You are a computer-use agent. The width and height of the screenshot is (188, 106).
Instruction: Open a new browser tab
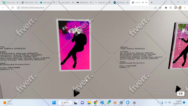coord(152,2)
